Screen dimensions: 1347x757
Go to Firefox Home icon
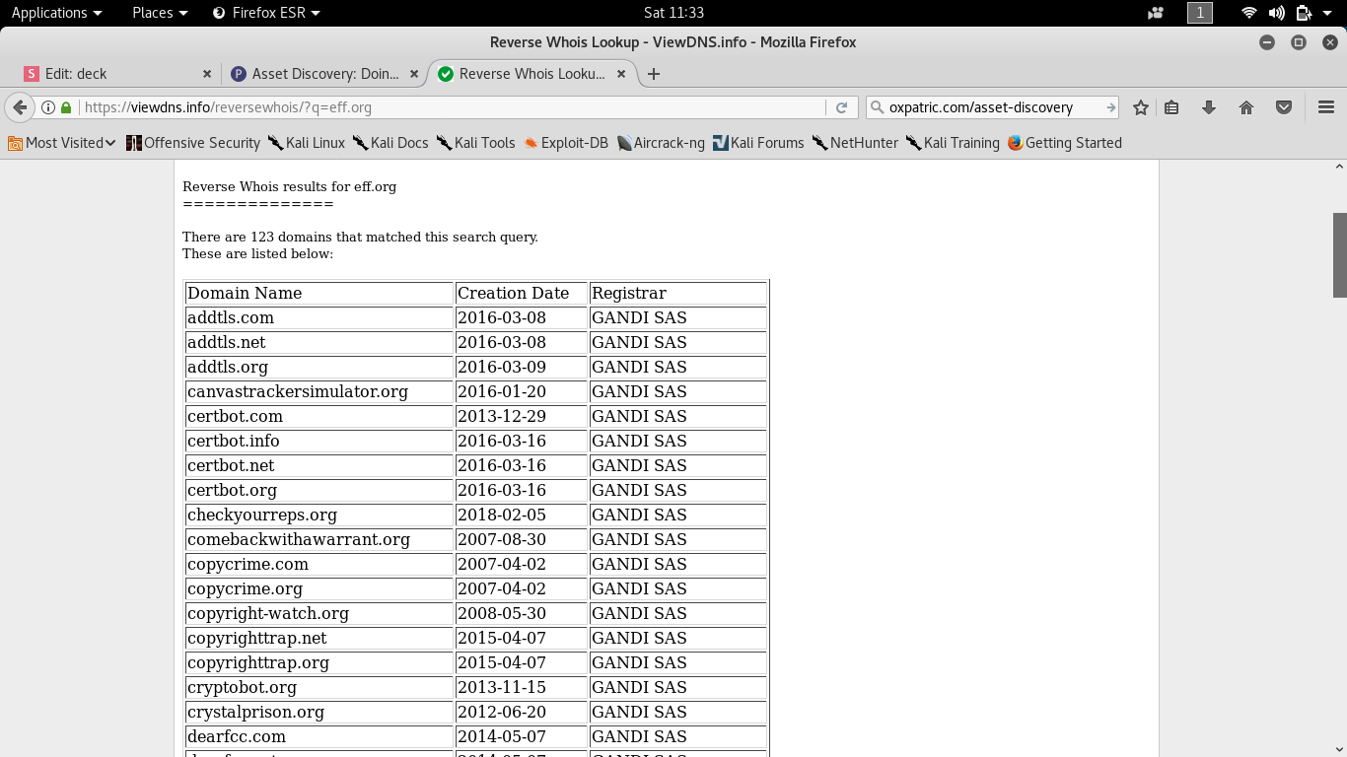tap(1246, 107)
